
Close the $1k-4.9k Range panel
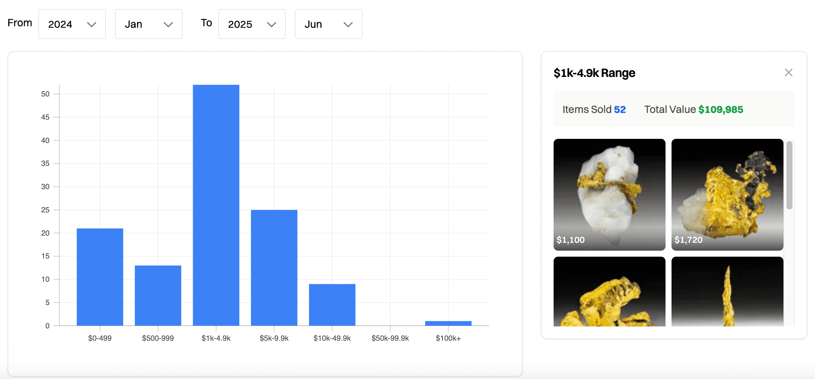coord(788,72)
